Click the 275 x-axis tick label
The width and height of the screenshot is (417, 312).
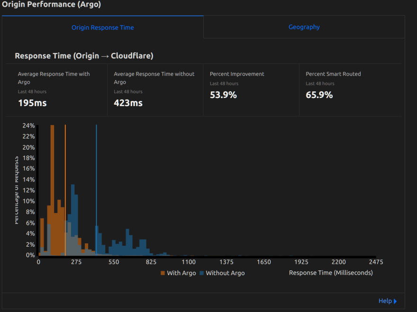[x=76, y=262]
